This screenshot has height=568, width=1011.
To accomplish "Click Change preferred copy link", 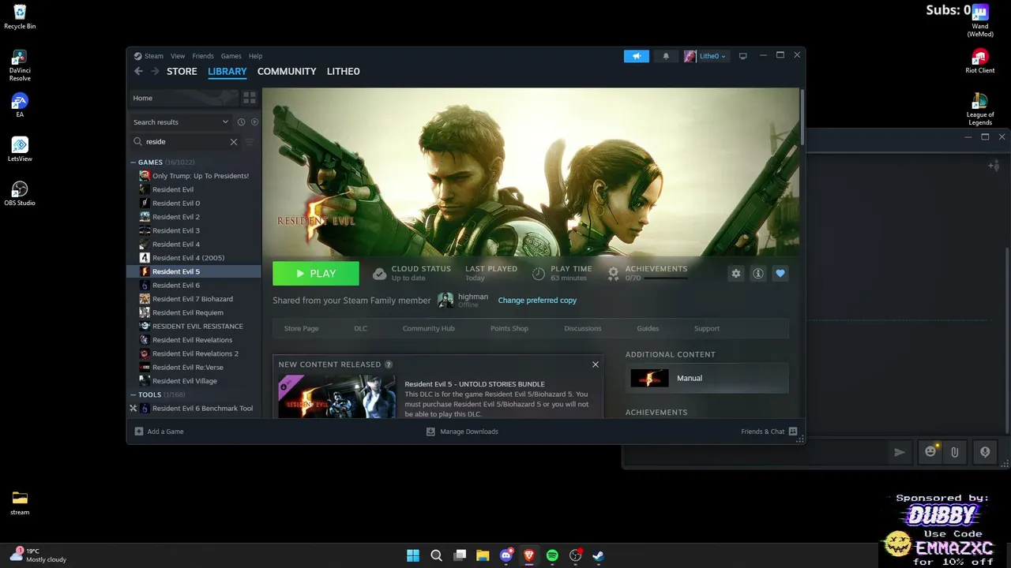I will (537, 301).
